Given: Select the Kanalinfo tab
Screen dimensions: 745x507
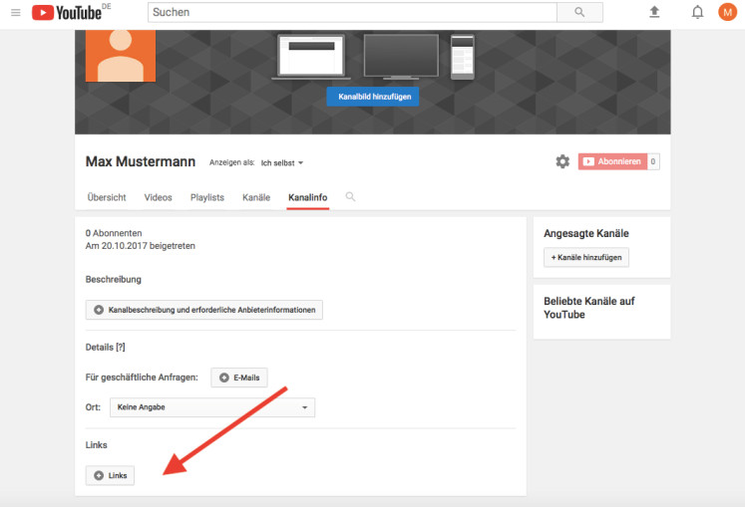Looking at the screenshot, I should 308,197.
